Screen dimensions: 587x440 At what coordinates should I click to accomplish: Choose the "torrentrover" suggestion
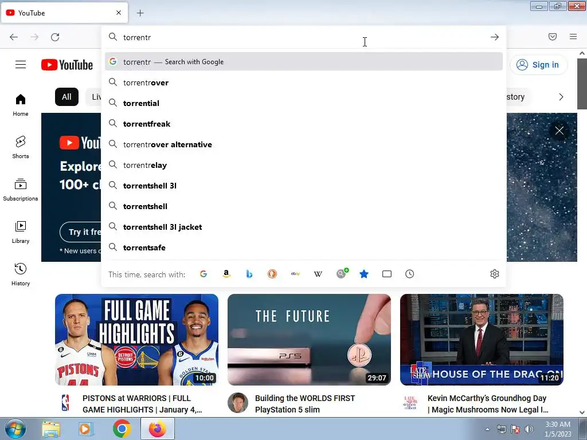[x=304, y=82]
